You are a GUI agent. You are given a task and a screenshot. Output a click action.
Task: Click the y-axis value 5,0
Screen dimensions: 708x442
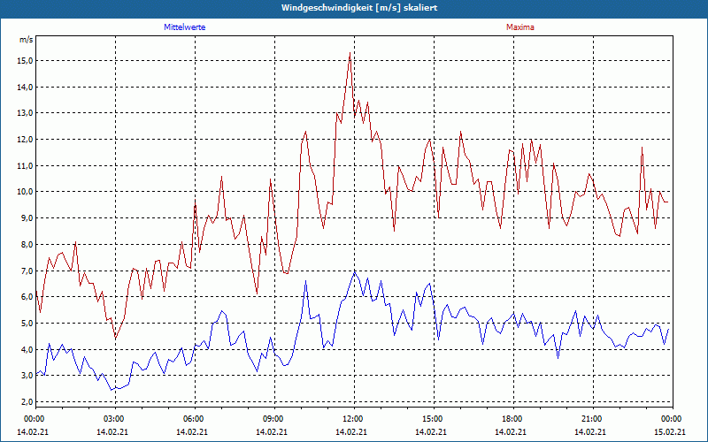pyautogui.click(x=27, y=324)
